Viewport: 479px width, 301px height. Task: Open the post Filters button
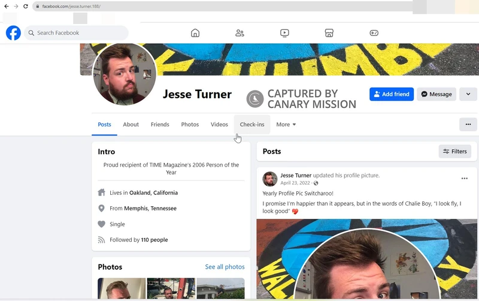tap(455, 152)
